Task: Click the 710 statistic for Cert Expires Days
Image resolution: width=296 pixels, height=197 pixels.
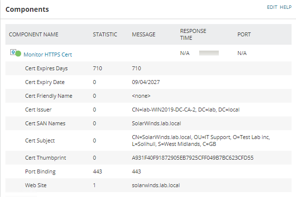Action: (x=97, y=68)
